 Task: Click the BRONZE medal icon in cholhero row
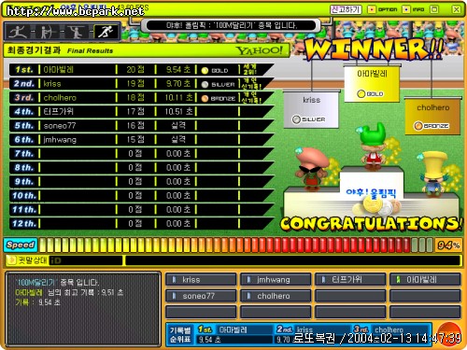[205, 99]
